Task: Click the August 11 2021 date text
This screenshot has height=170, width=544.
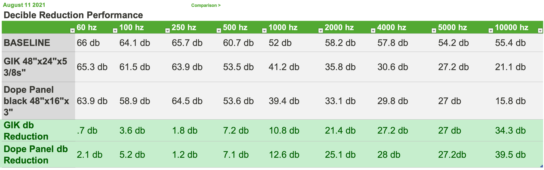Action: 24,5
